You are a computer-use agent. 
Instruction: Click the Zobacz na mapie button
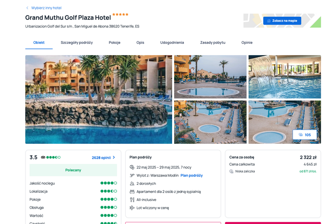tap(282, 21)
